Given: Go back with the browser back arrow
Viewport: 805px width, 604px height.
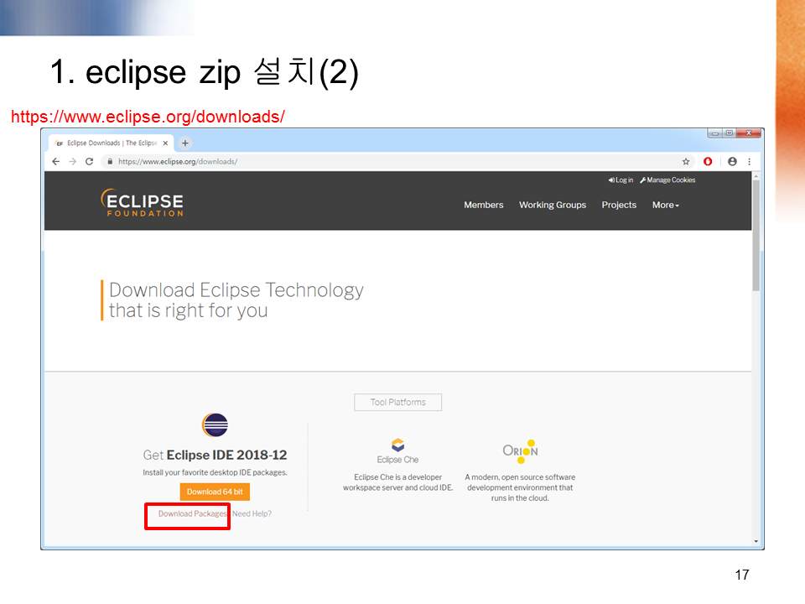Looking at the screenshot, I should 56,161.
